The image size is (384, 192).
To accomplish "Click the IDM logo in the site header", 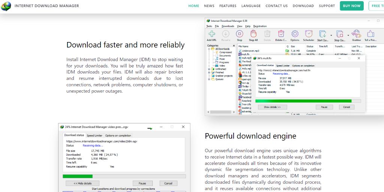I will 6,6.
